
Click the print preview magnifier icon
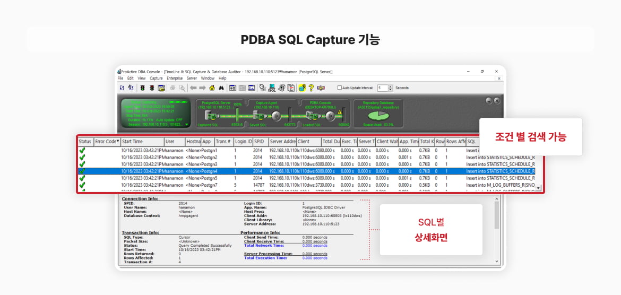pyautogui.click(x=182, y=88)
